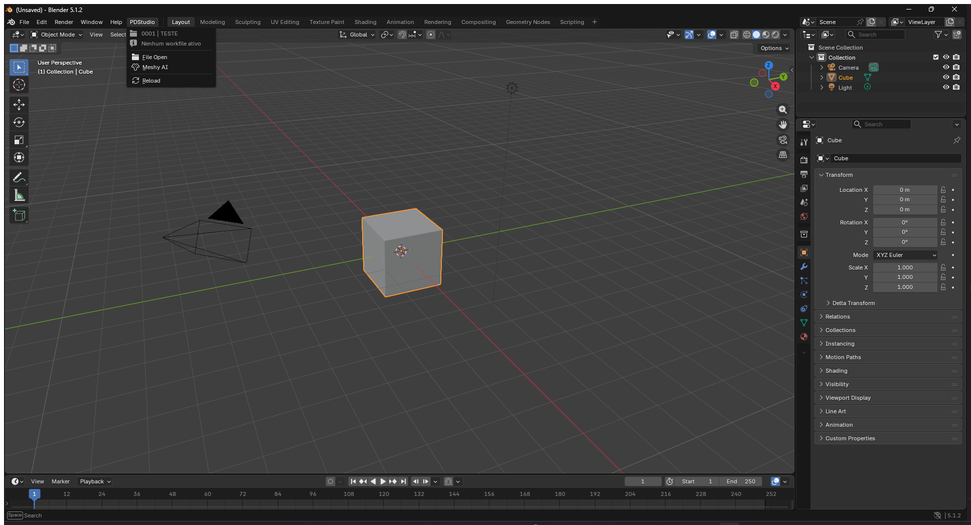Open Global transform orientation dropdown
Screen dimensions: 971x525
pos(357,35)
